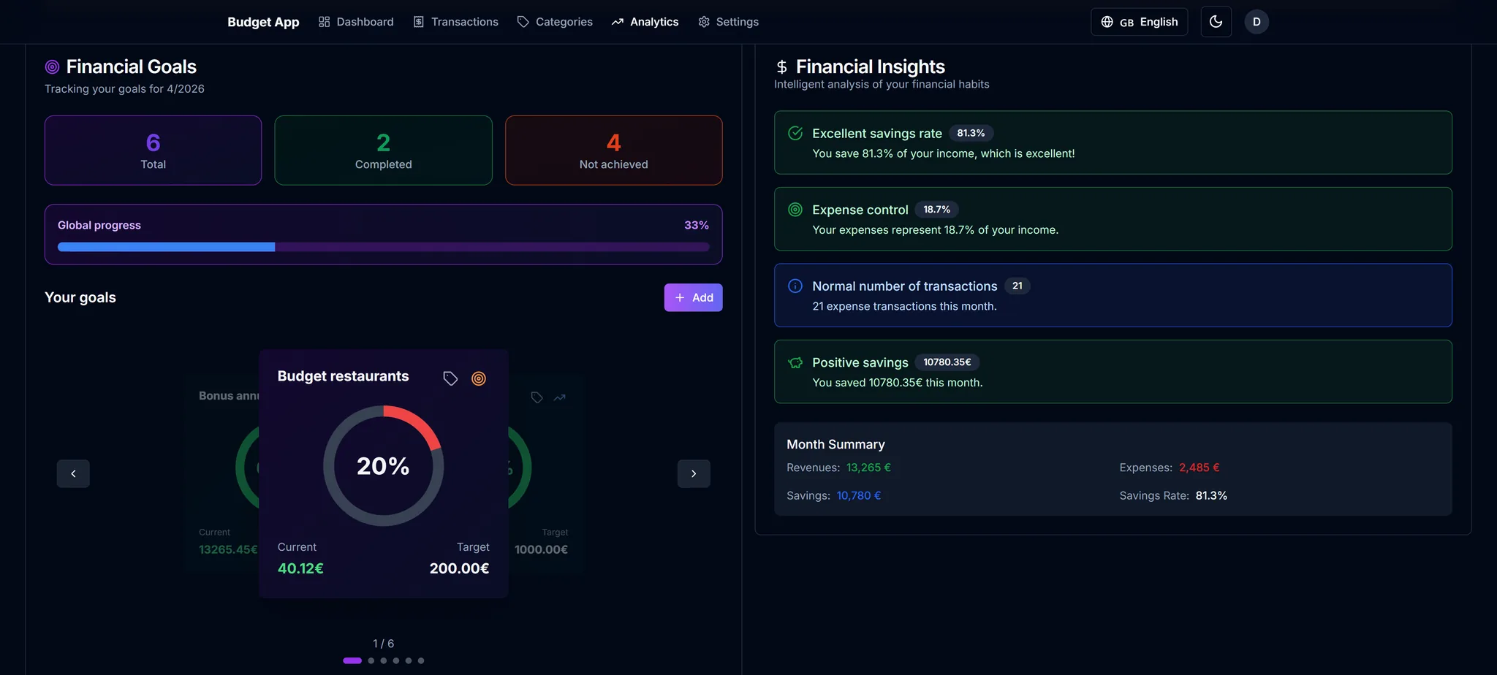Screen dimensions: 1497x675
Task: Click the Global progress bar
Action: [384, 247]
